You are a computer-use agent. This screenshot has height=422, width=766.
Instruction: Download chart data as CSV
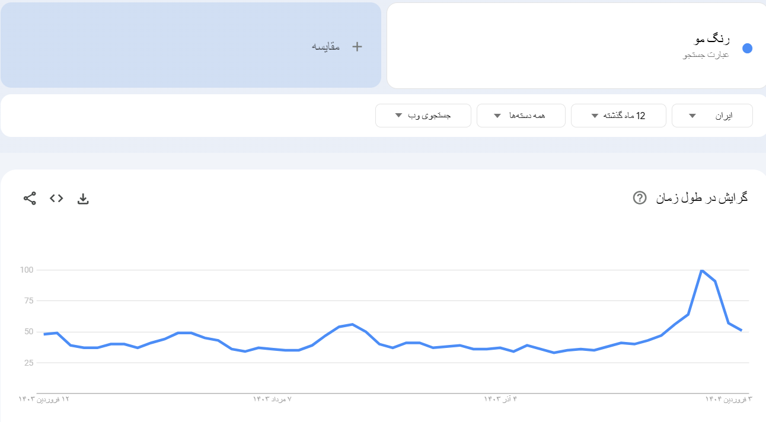pyautogui.click(x=83, y=199)
